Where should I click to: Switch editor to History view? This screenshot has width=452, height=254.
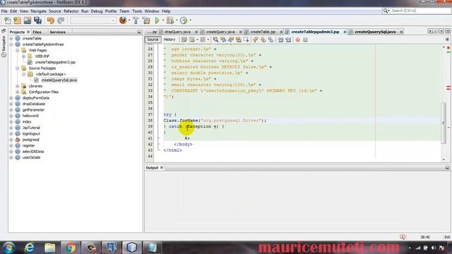(169, 40)
